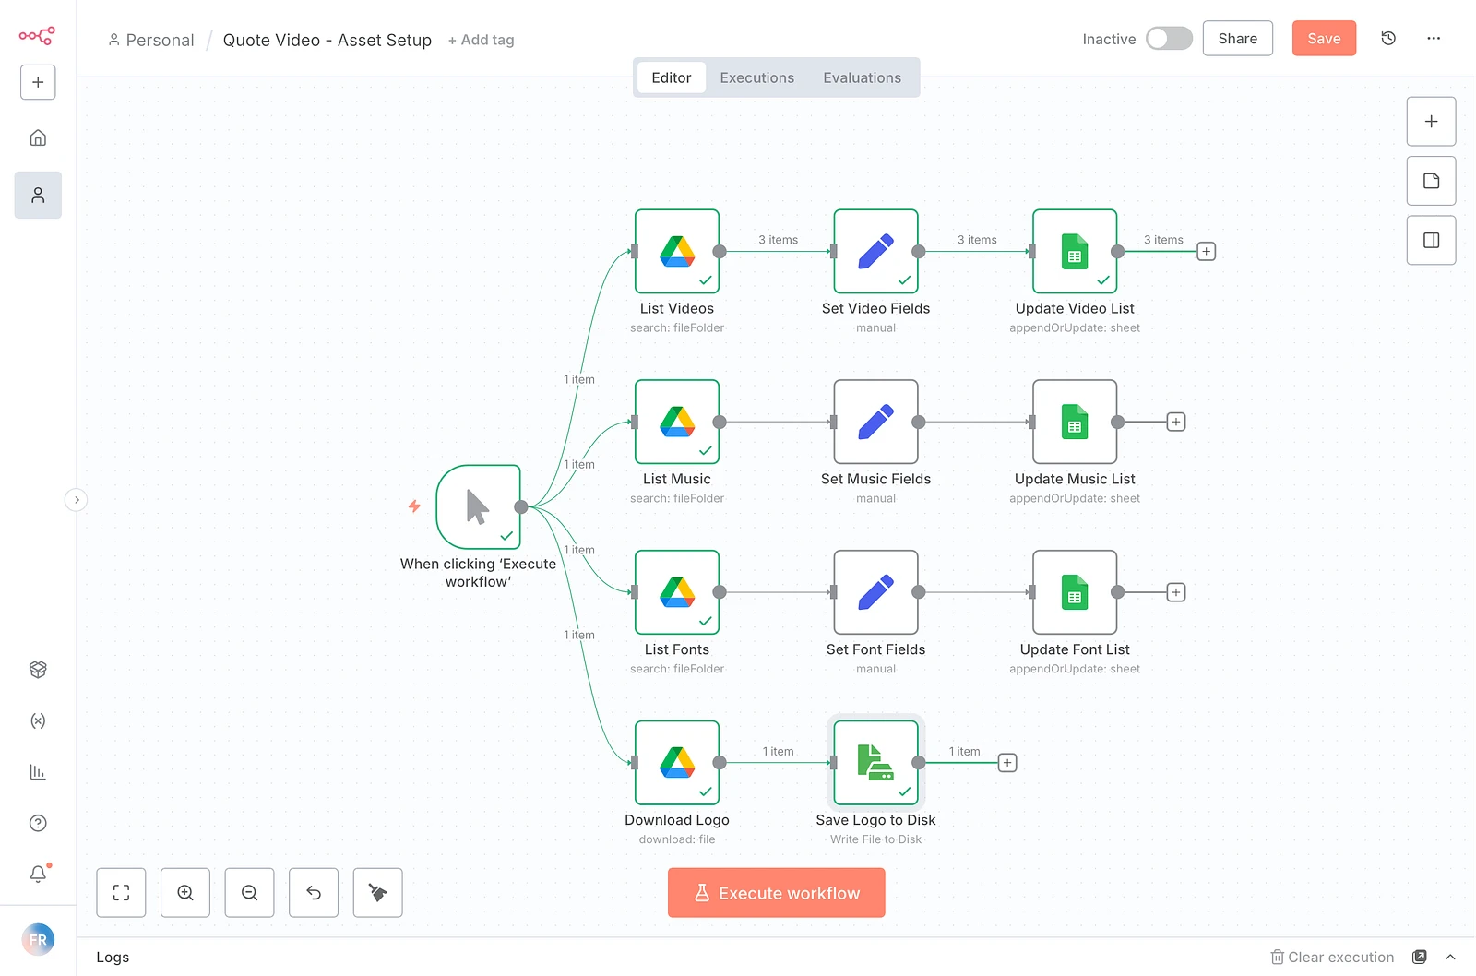Pop out the logs panel

(x=1420, y=958)
